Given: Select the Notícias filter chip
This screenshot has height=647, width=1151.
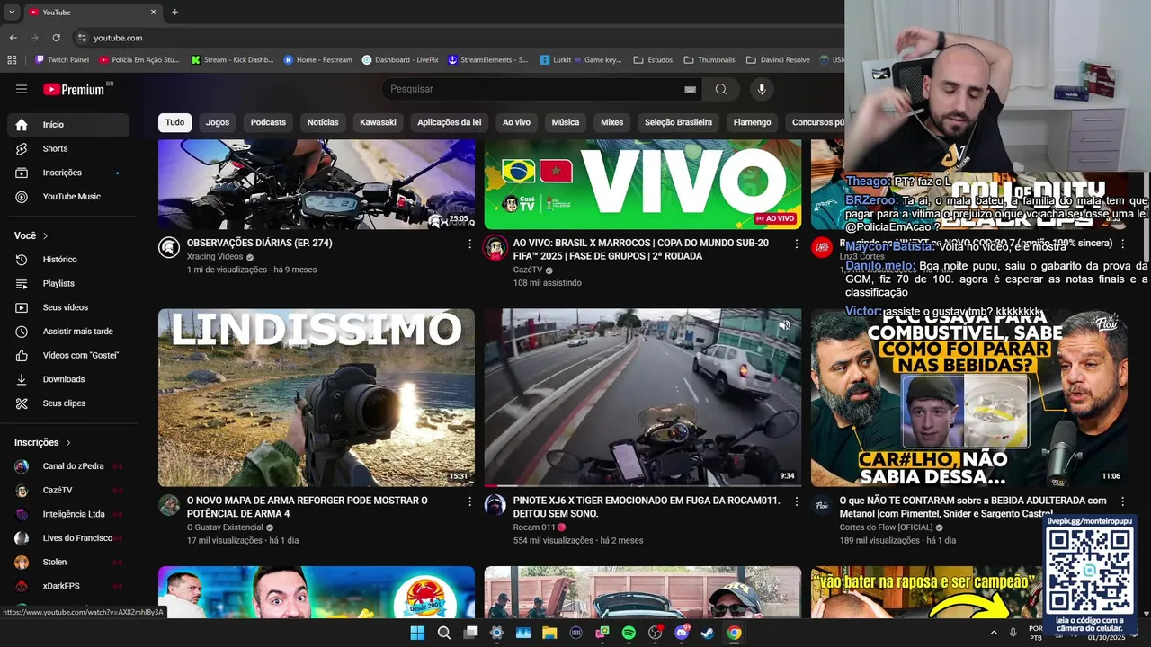Looking at the screenshot, I should [323, 122].
